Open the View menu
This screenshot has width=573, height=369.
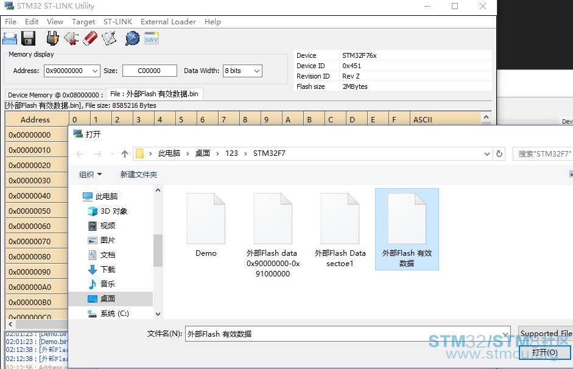[x=55, y=22]
